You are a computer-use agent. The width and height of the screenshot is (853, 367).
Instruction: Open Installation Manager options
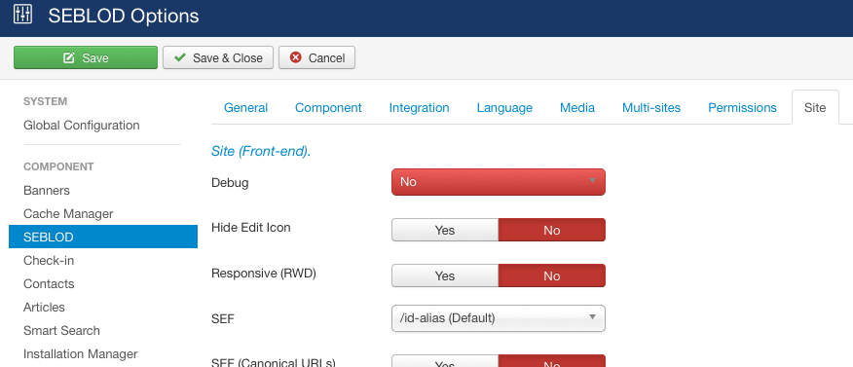coord(81,354)
